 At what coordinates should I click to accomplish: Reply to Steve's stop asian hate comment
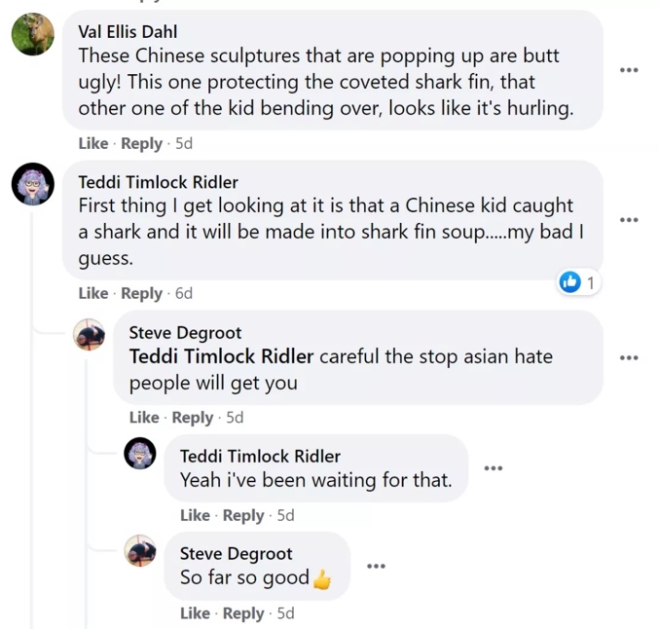pos(192,417)
